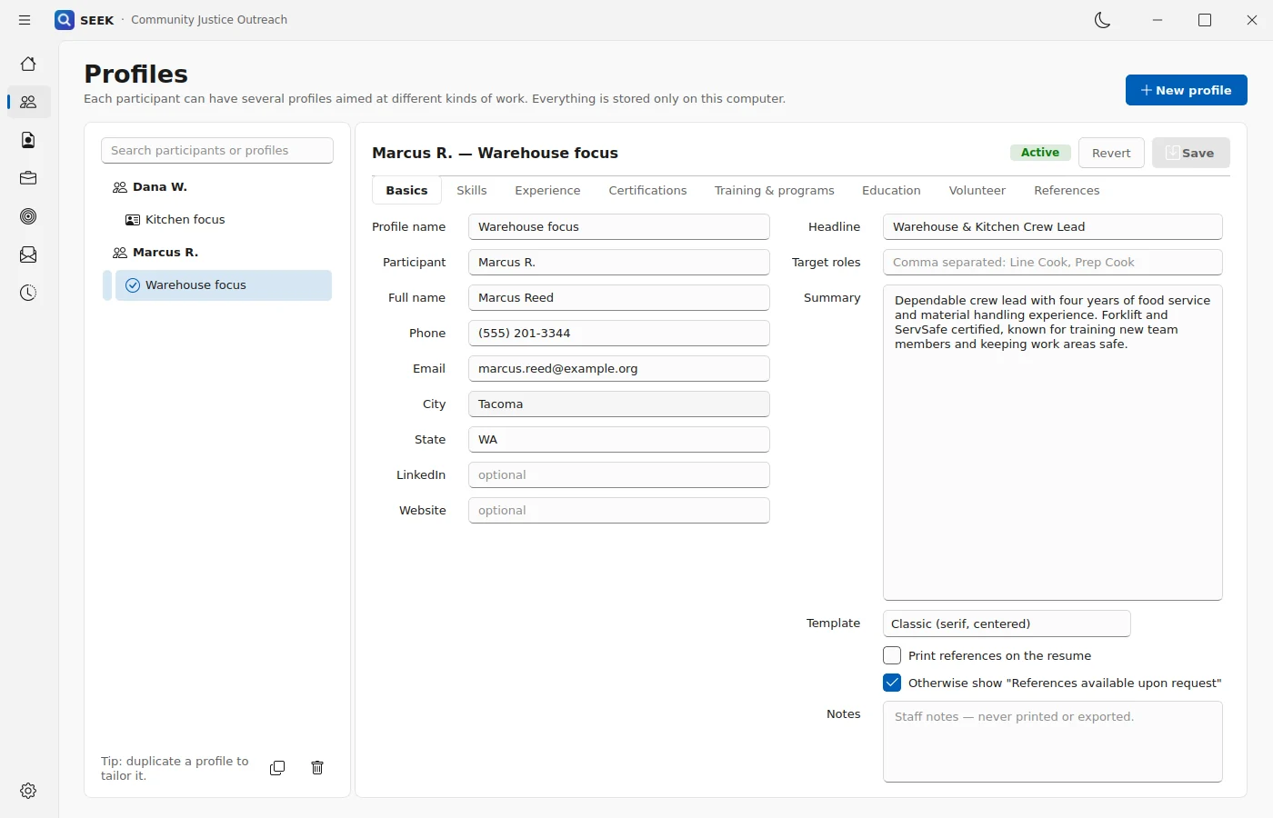
Task: Click the Profiles page title
Action: click(x=136, y=74)
